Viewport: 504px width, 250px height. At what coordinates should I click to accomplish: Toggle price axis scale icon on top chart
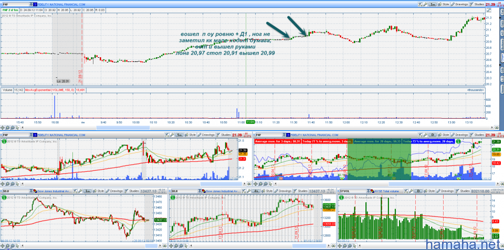[489, 10]
